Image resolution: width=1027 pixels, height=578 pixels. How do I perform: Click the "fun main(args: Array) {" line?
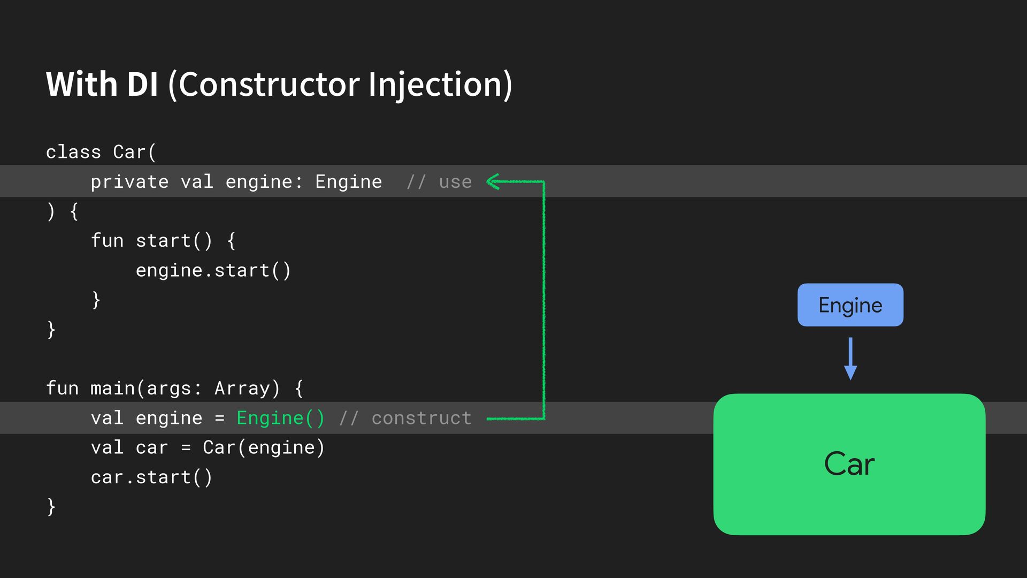point(174,388)
